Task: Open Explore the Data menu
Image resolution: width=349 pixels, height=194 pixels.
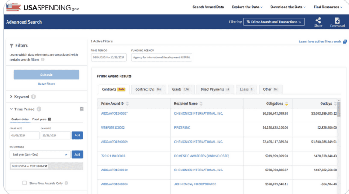Action: [x=247, y=7]
